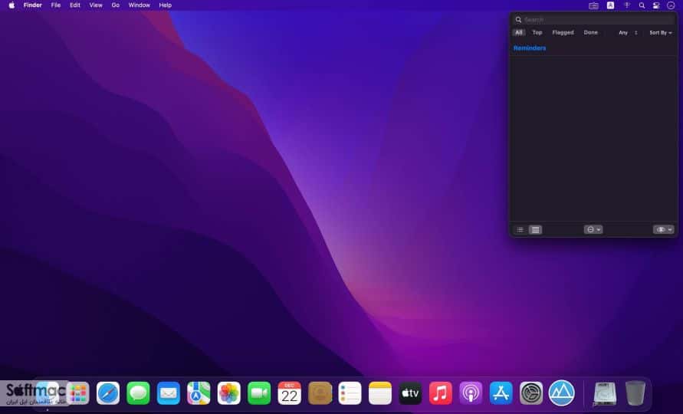The height and width of the screenshot is (414, 683).
Task: Click the Siri menu bar icon
Action: (x=671, y=5)
